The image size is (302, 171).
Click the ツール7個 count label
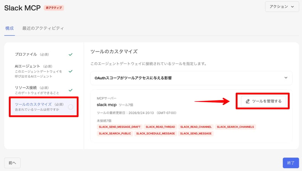click(126, 105)
